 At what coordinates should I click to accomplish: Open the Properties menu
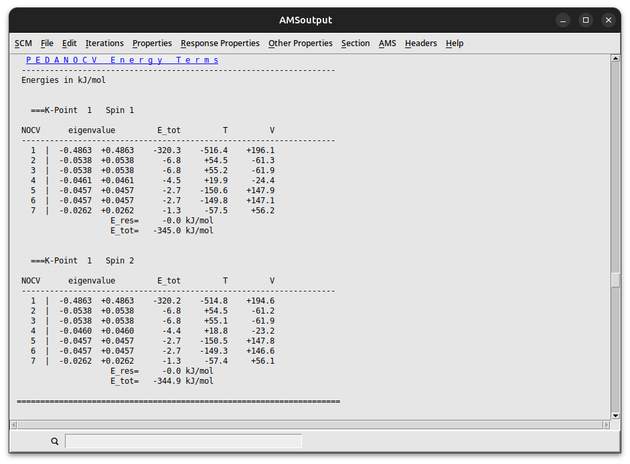pyautogui.click(x=152, y=43)
